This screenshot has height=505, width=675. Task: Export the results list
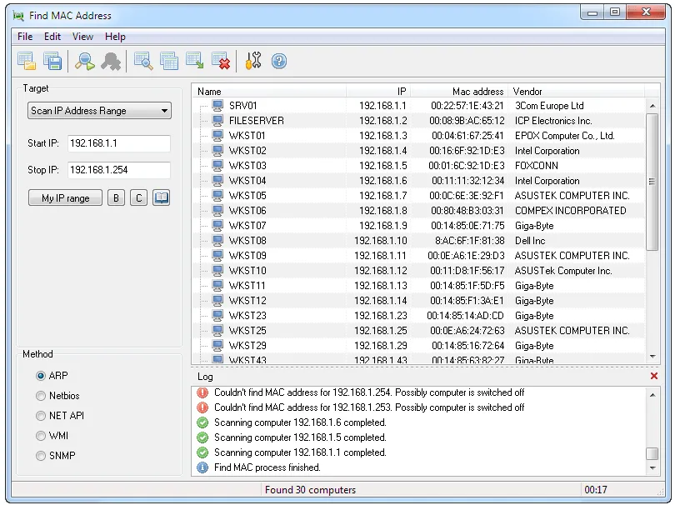pyautogui.click(x=194, y=60)
